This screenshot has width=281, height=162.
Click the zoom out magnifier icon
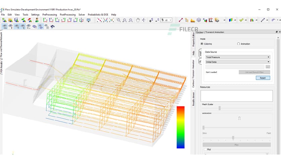click(131, 20)
